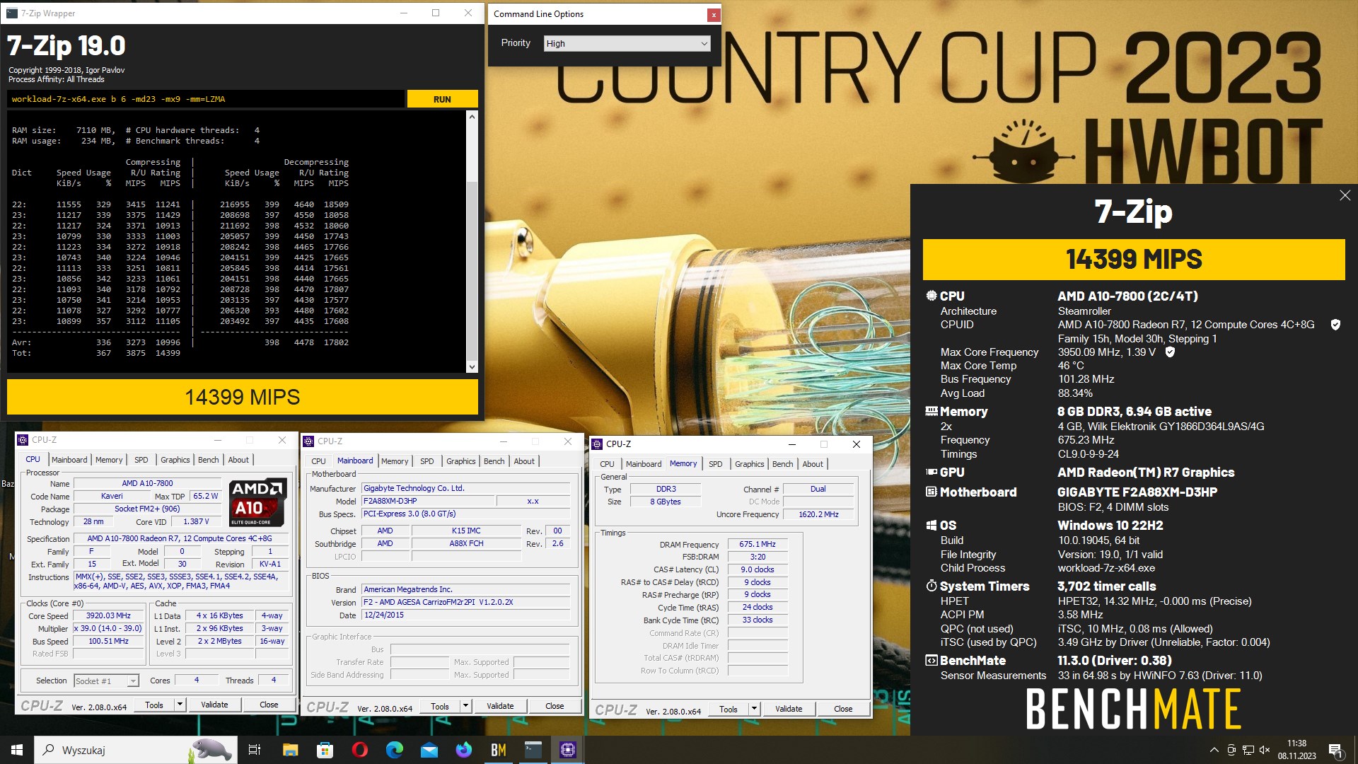Open the Socket #1 selection dropdown
Image resolution: width=1358 pixels, height=764 pixels.
pos(106,681)
